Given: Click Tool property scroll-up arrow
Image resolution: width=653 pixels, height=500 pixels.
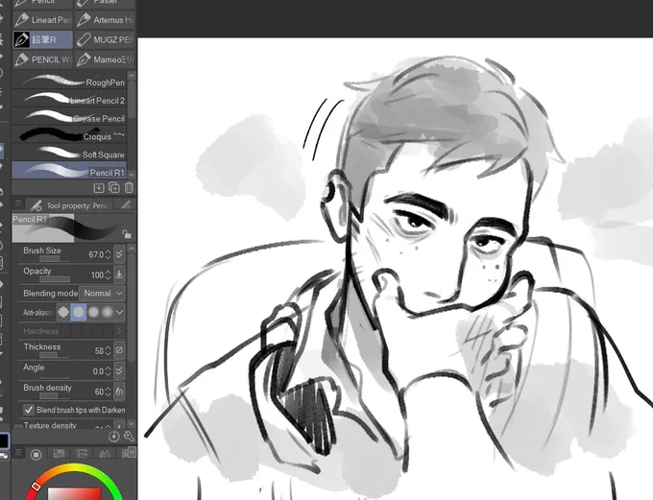Looking at the screenshot, I should point(132,249).
